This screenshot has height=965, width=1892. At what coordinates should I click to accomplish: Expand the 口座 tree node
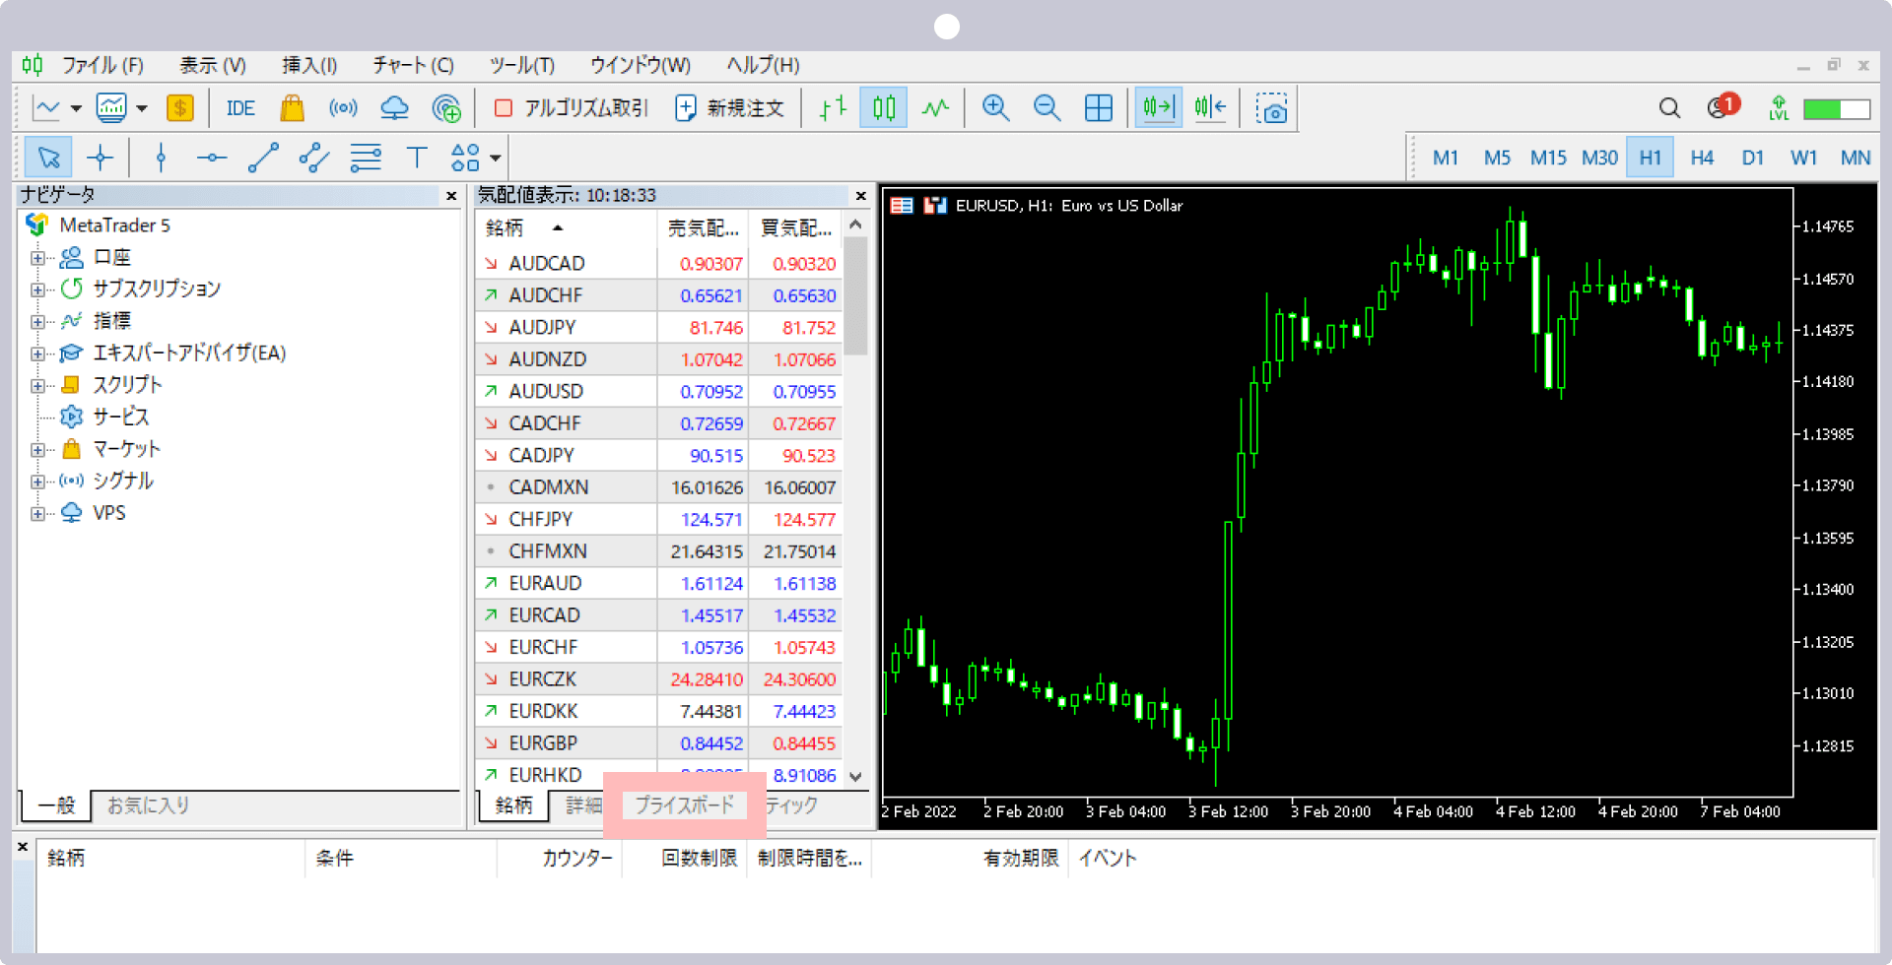(37, 258)
